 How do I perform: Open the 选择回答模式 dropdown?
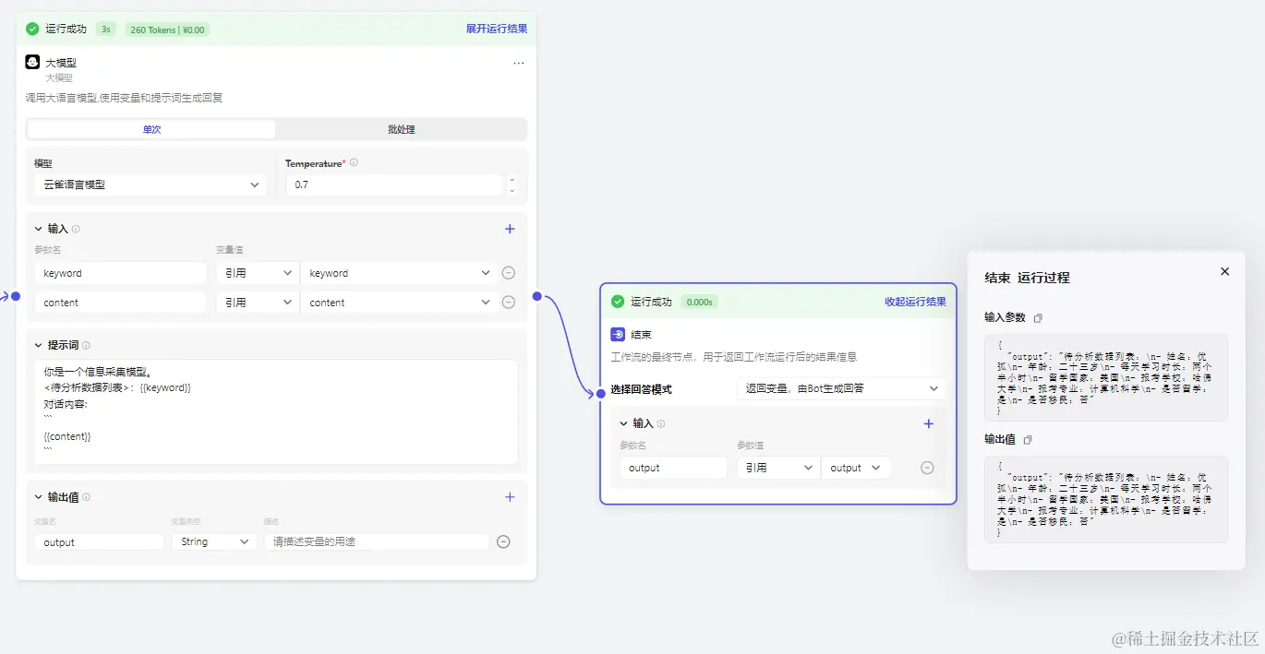[841, 388]
